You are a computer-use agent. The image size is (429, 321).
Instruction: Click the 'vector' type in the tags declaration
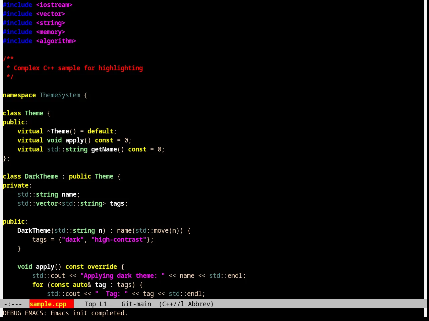click(47, 203)
